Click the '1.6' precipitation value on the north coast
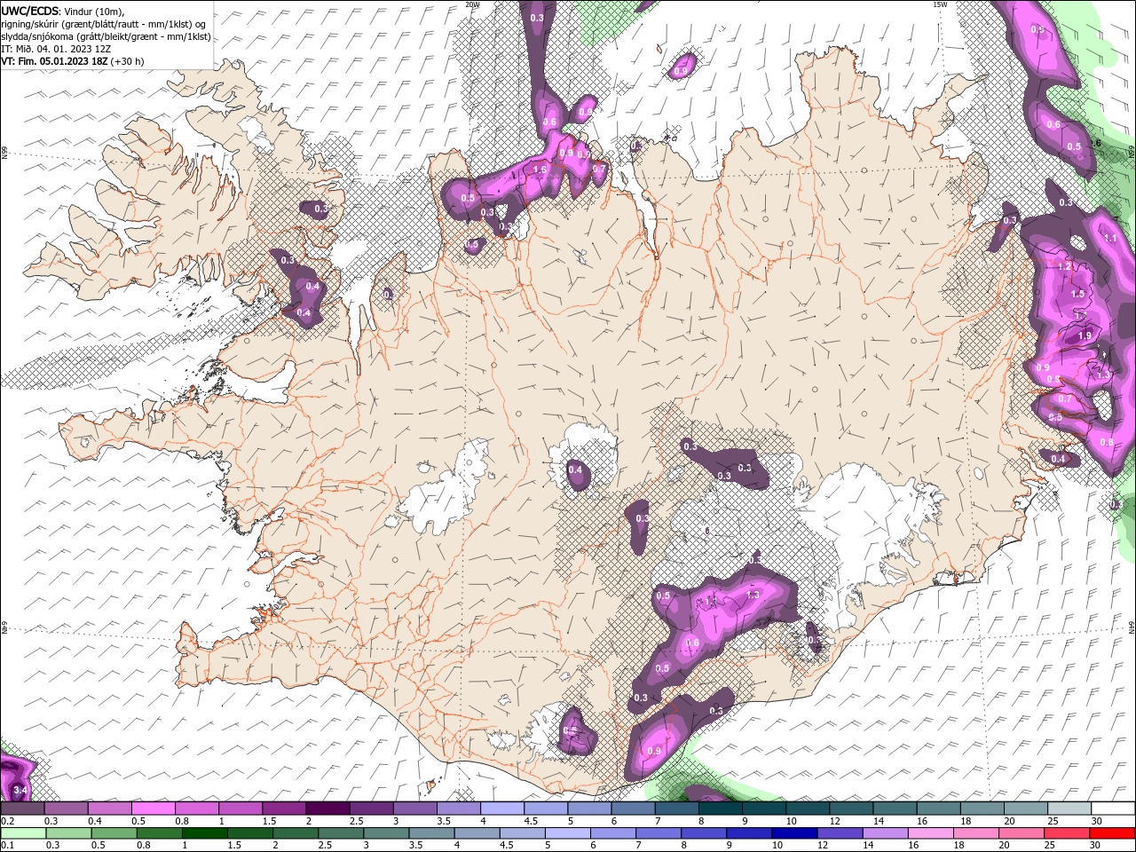 539,170
